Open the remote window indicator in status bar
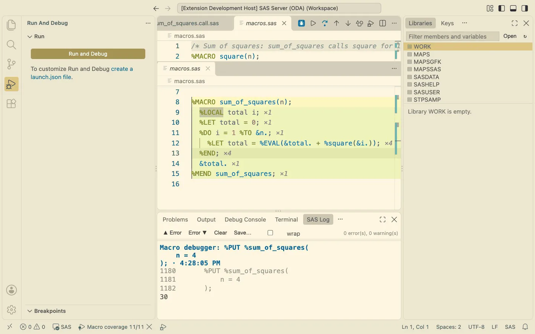 (x=10, y=327)
